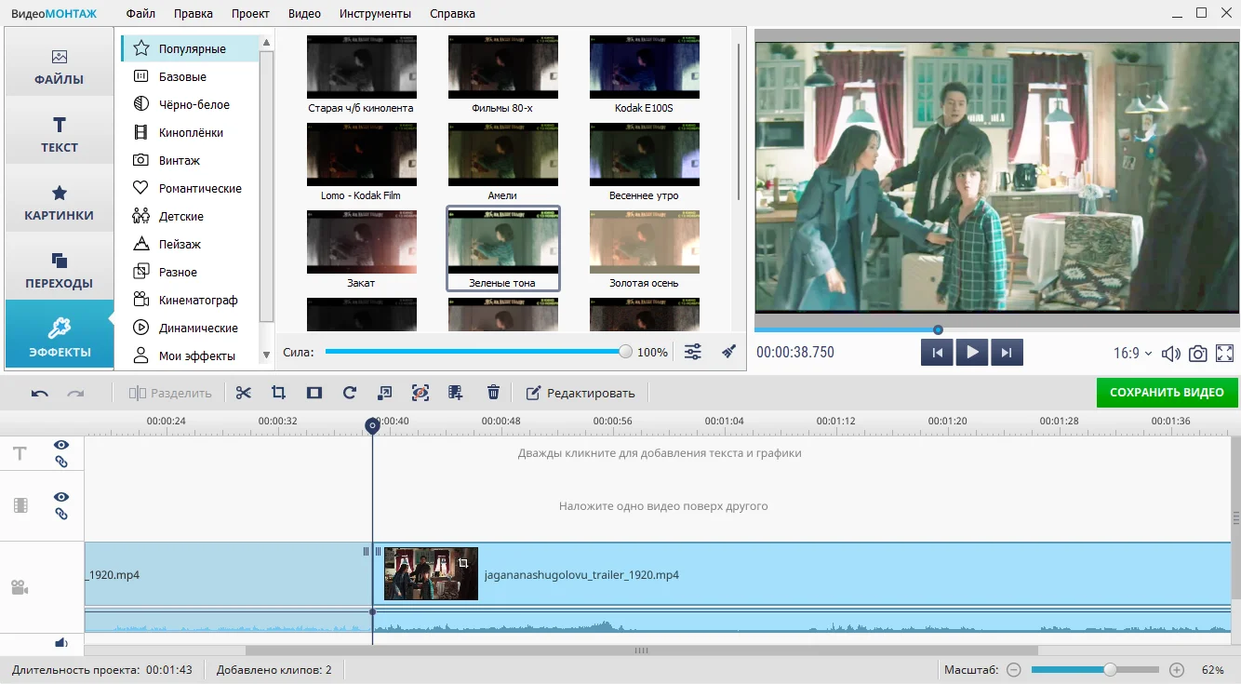Click the rotate clip icon
1241x684 pixels.
pos(350,393)
